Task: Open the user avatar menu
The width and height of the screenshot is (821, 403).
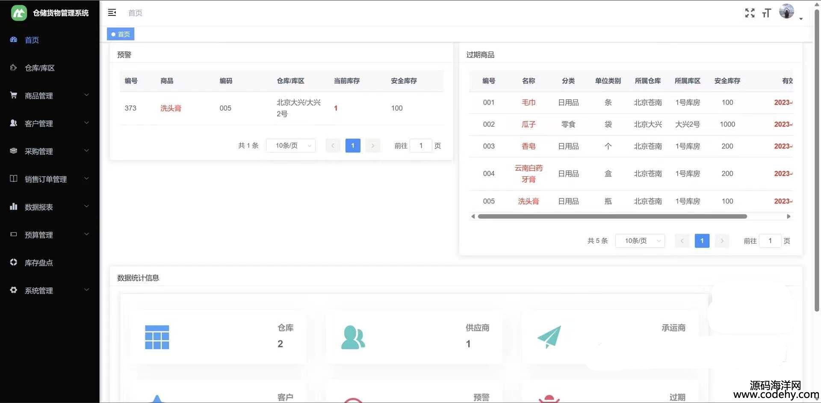Action: 786,11
